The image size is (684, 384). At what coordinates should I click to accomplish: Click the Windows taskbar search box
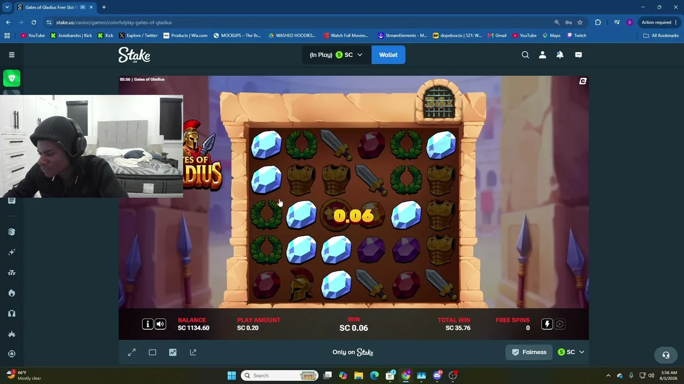pyautogui.click(x=279, y=375)
